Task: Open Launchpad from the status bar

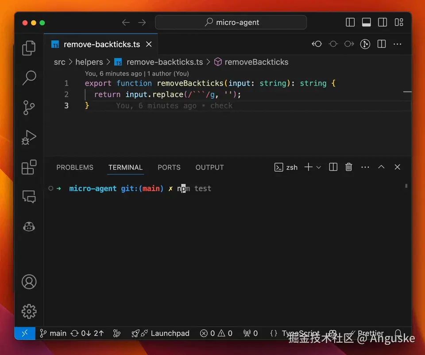Action: [160, 333]
